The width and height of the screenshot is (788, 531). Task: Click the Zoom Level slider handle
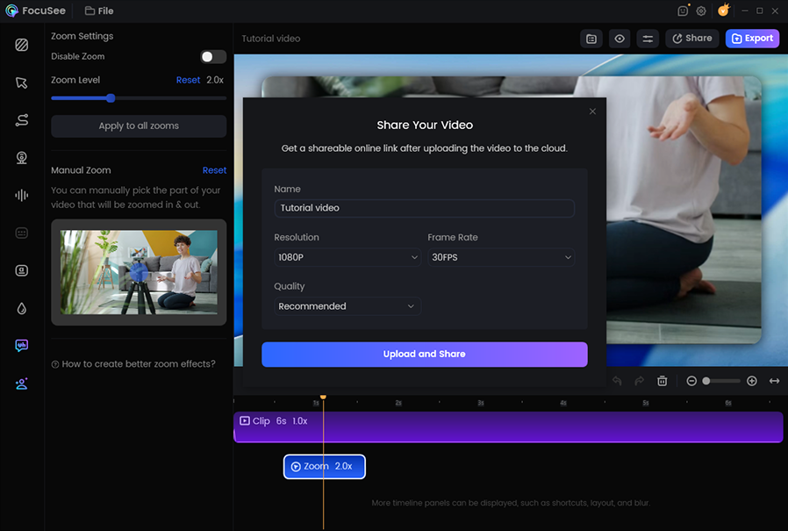[x=111, y=98]
